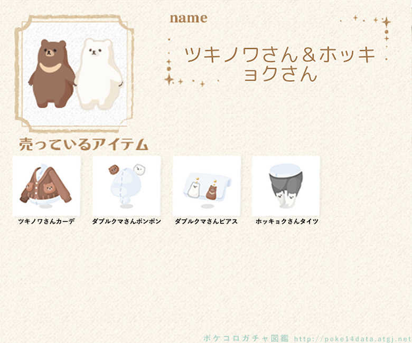Click the sparkle star beside name's left
Screen dimensions: 412x343
coord(169,79)
